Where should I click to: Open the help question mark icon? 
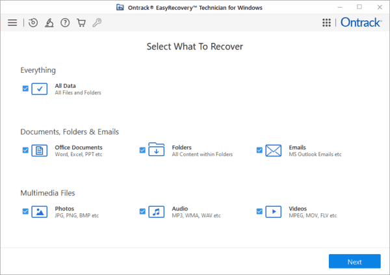65,23
